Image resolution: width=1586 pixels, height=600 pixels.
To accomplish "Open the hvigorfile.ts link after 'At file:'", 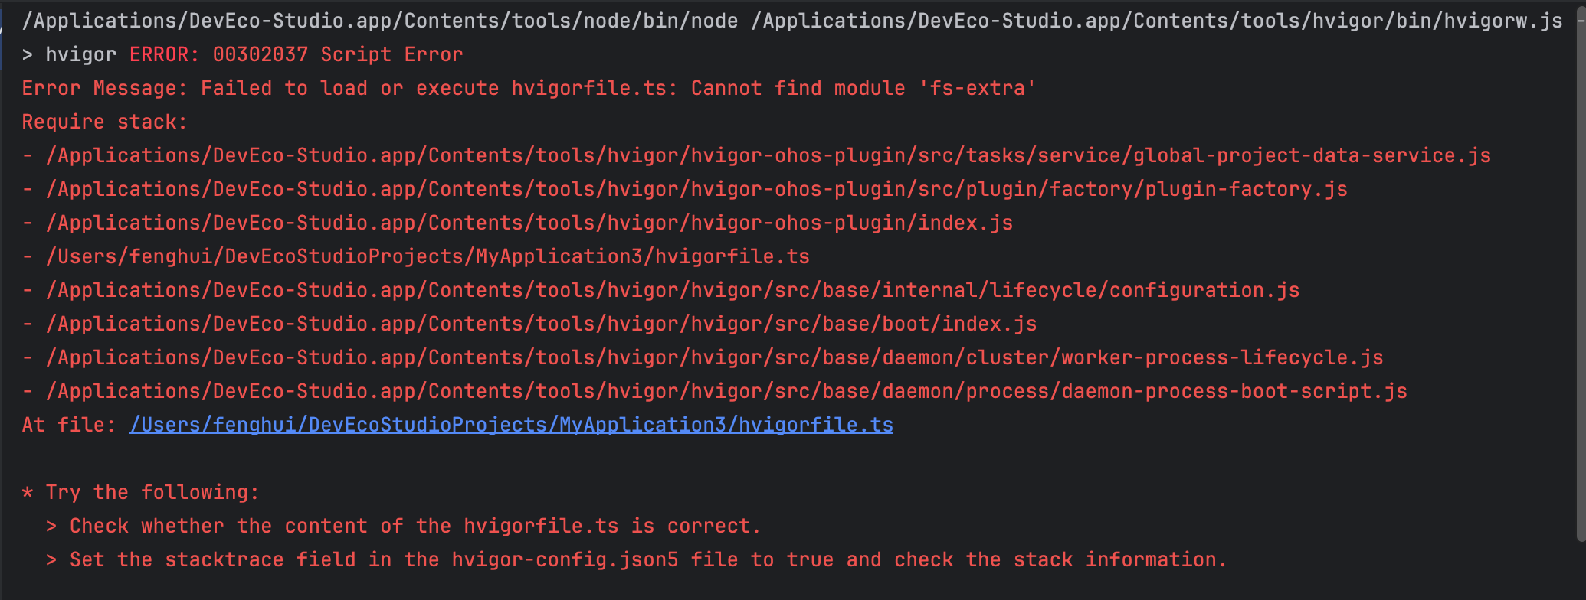I will point(511,425).
